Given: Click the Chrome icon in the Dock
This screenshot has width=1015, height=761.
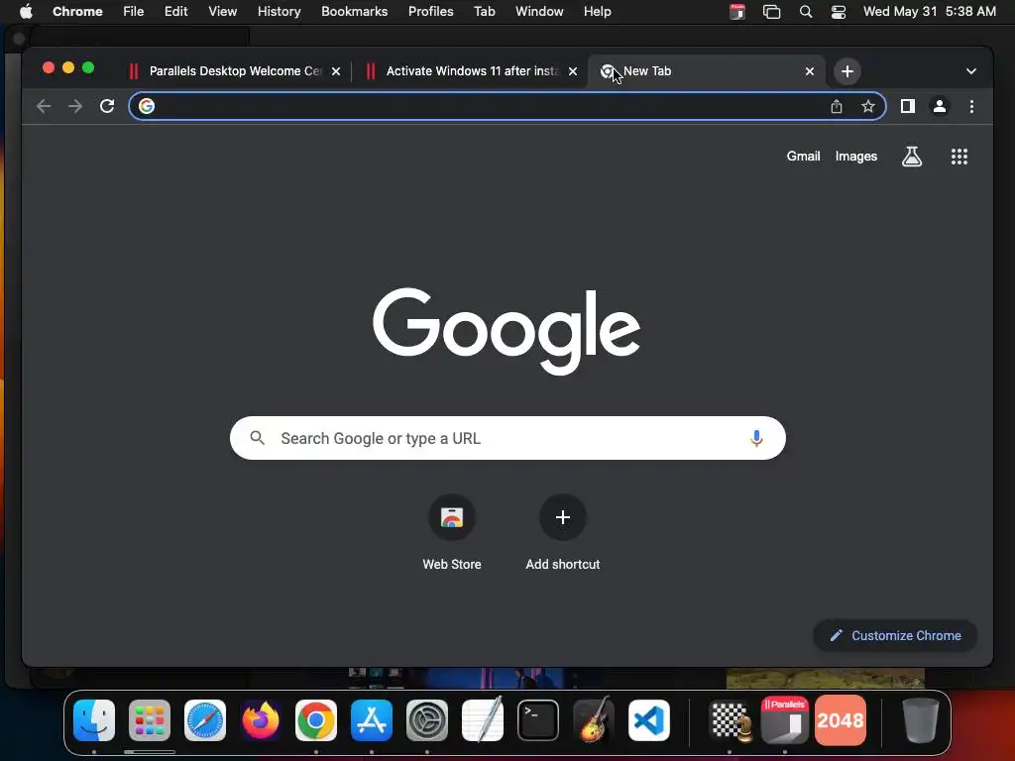Looking at the screenshot, I should pyautogui.click(x=316, y=720).
